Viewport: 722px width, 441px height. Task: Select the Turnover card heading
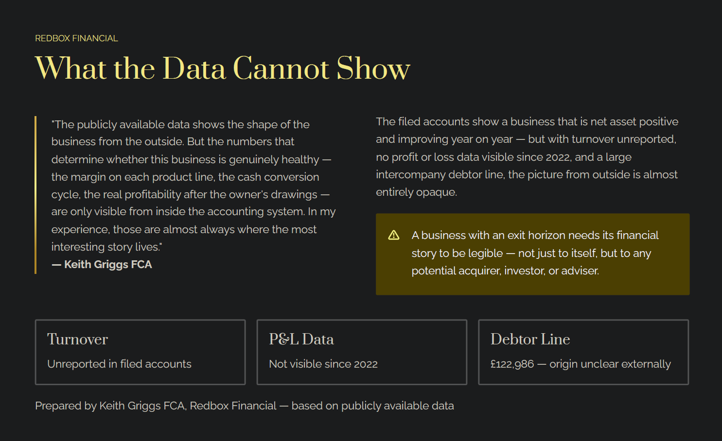[x=78, y=339]
